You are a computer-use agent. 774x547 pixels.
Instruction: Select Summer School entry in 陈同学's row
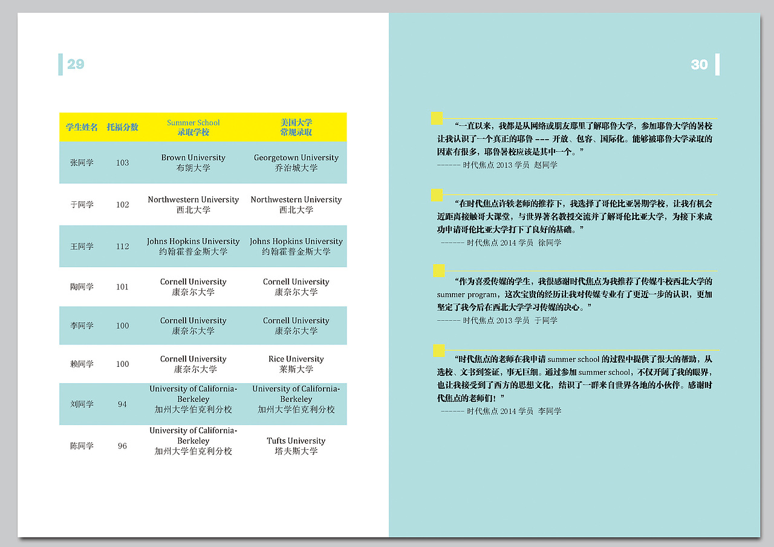pos(193,441)
